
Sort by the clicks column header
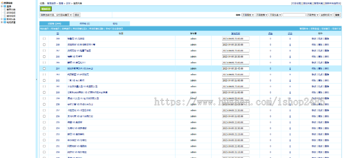(x=270, y=34)
